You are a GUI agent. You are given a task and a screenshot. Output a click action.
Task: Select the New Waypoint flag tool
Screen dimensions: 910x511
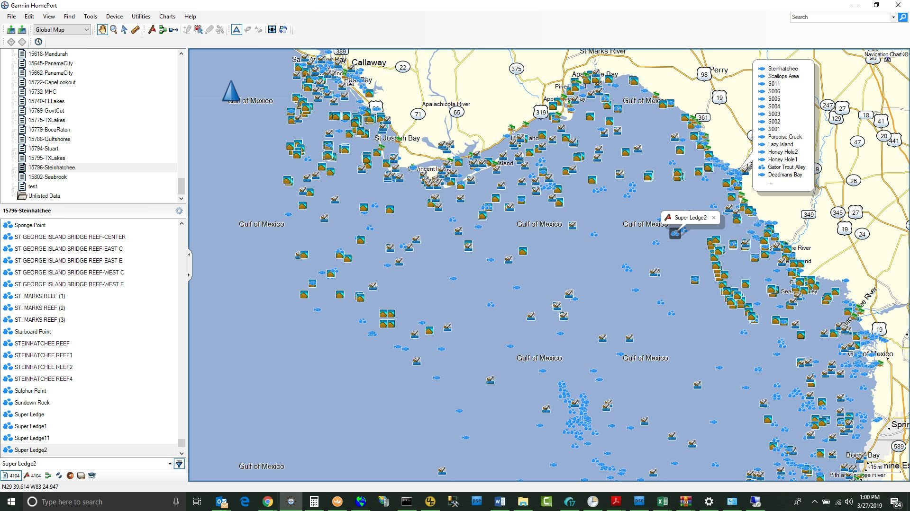[152, 30]
